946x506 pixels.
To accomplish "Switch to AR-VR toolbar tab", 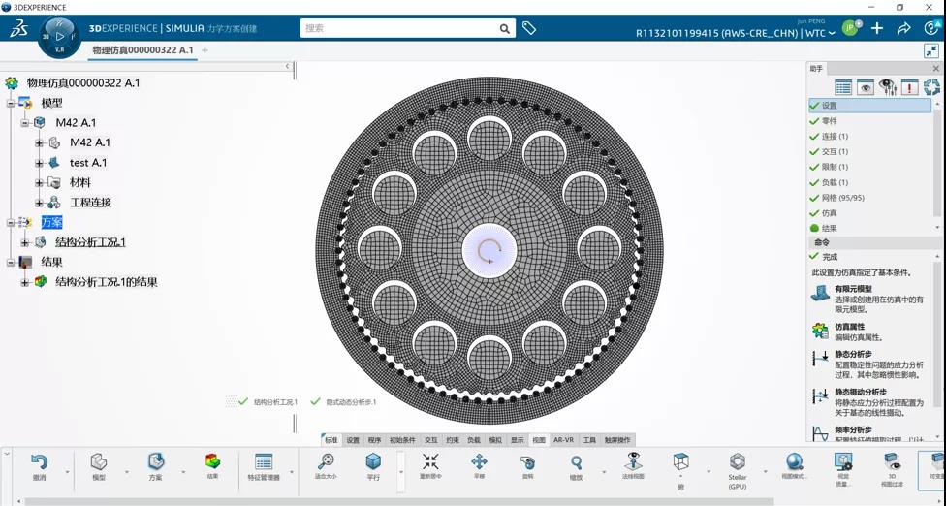I will 563,440.
